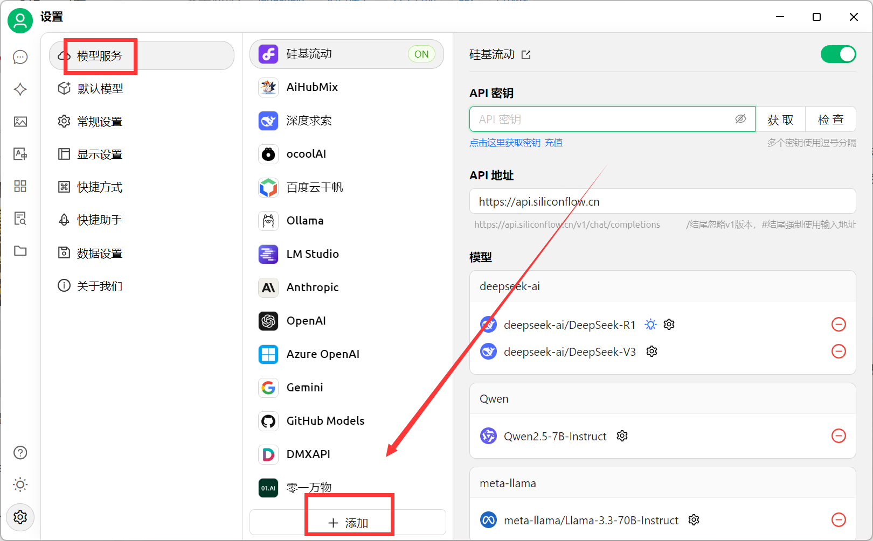Select the LM Studio provider
Screen dimensions: 873x541
[347, 254]
